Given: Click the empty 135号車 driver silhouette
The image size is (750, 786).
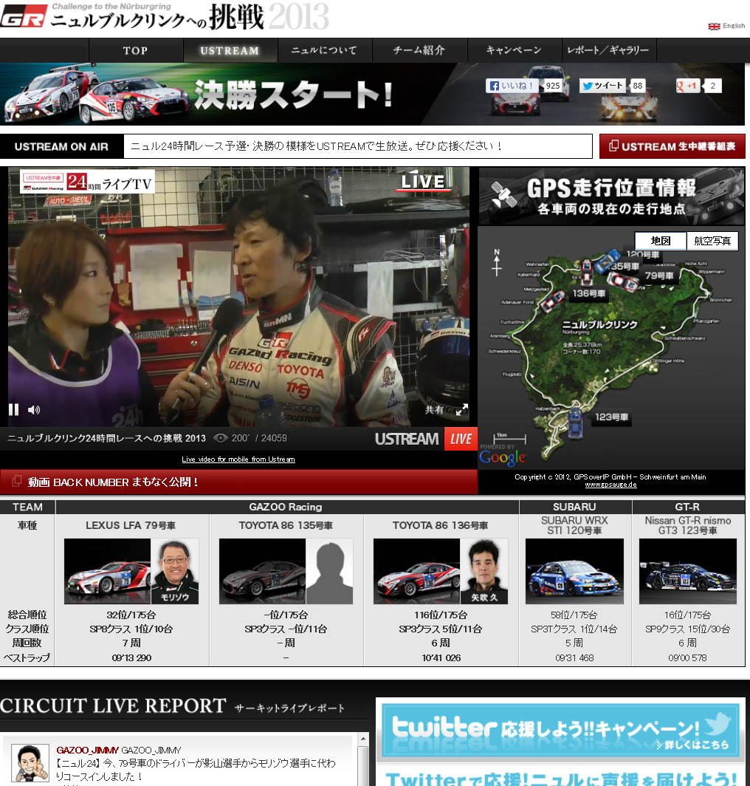Looking at the screenshot, I should pyautogui.click(x=329, y=572).
